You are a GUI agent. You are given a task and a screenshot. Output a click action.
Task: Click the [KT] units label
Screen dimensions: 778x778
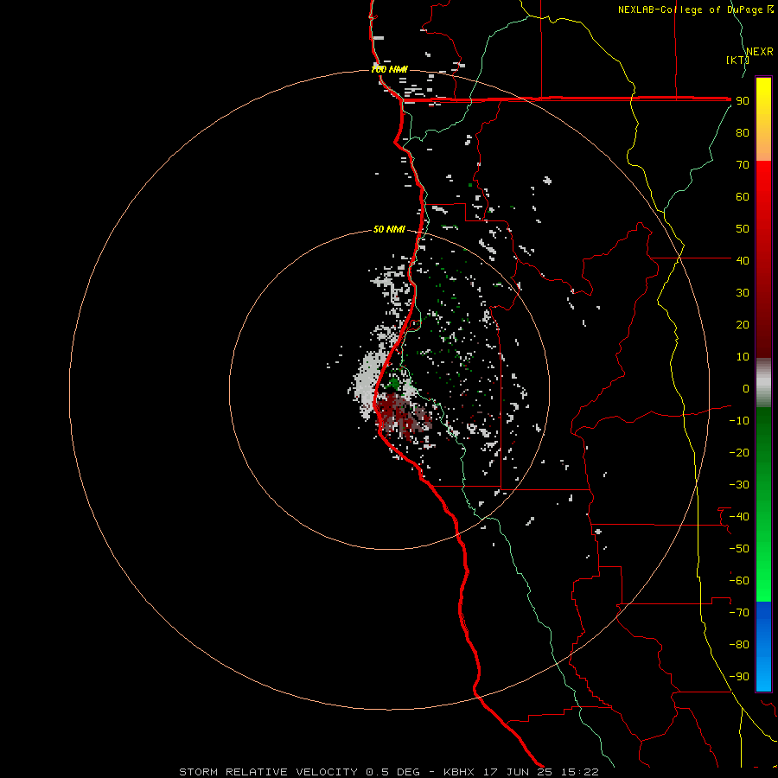click(737, 60)
